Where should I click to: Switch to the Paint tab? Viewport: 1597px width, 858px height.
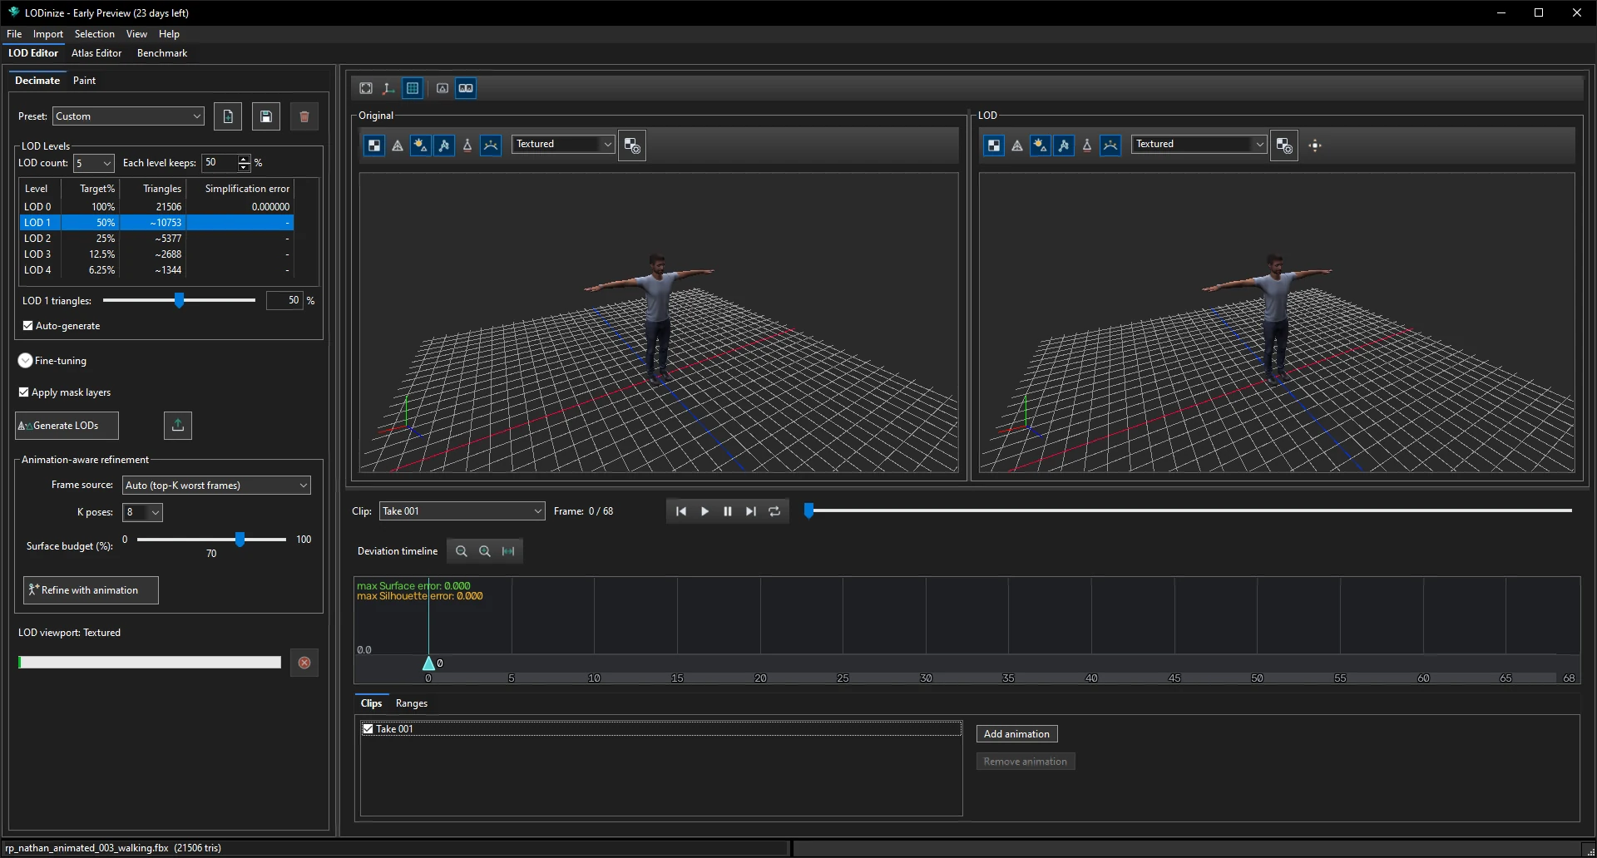tap(84, 81)
